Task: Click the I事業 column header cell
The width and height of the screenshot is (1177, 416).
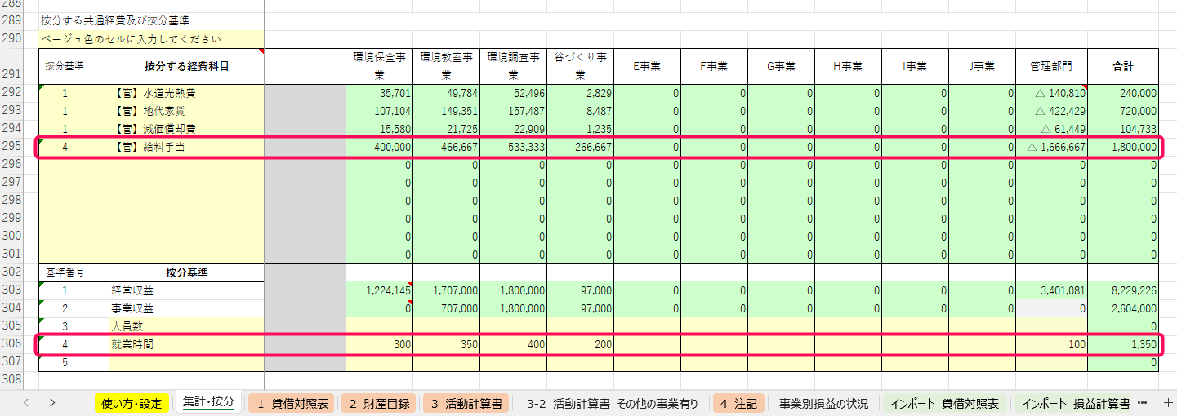Action: pyautogui.click(x=915, y=66)
